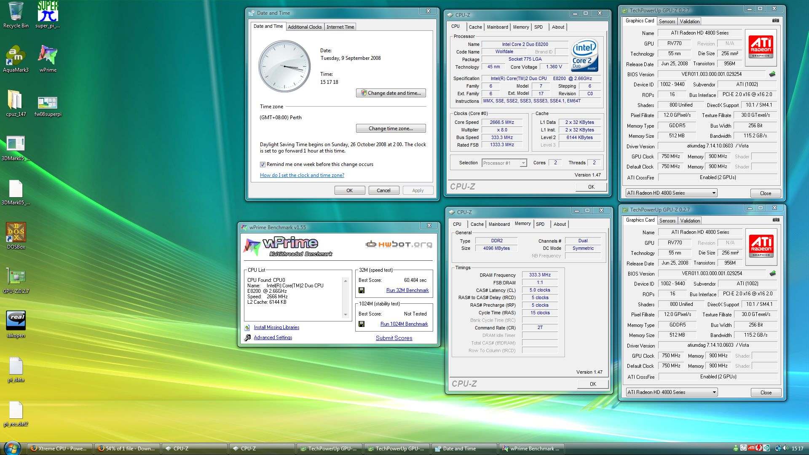Switch to Xtreme CPU taskbar button
Viewport: 809px width, 455px height.
point(59,449)
